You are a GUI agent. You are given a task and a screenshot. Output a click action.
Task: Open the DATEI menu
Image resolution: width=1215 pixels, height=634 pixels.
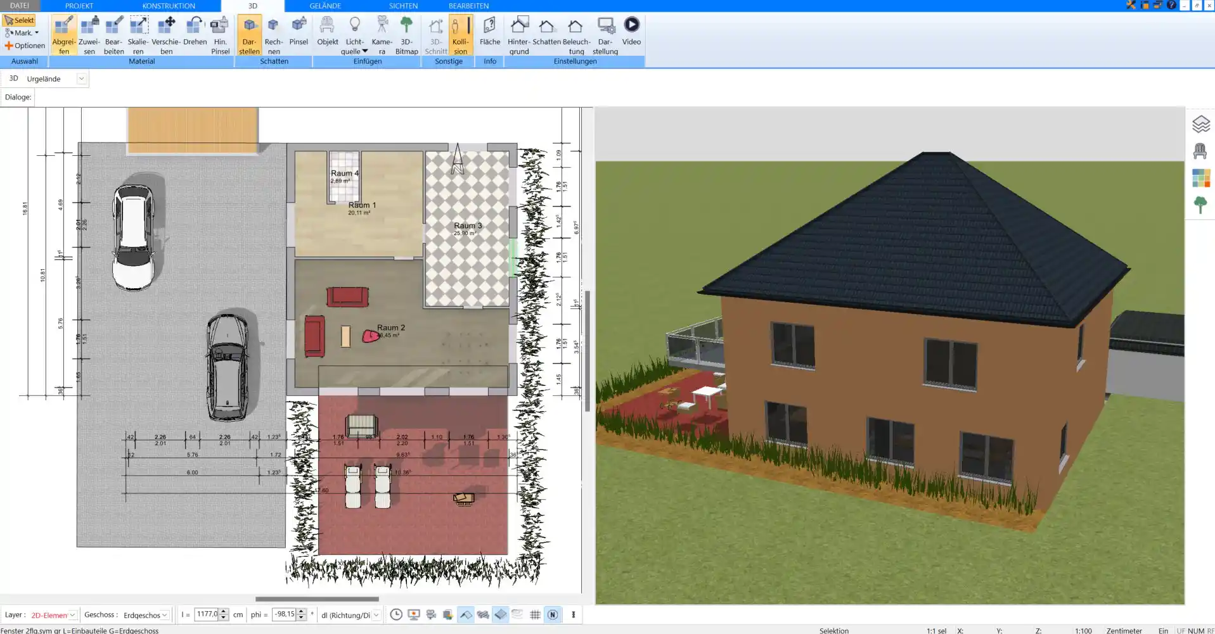click(x=20, y=6)
